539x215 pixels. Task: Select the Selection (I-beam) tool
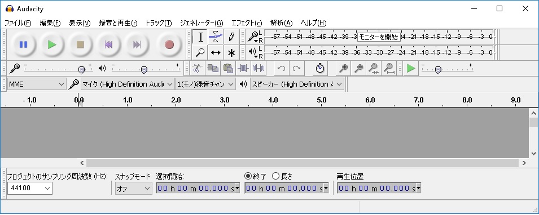[200, 37]
